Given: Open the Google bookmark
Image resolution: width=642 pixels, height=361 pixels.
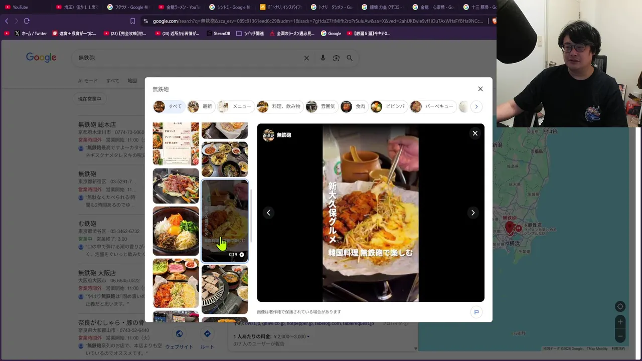Looking at the screenshot, I should point(331,34).
